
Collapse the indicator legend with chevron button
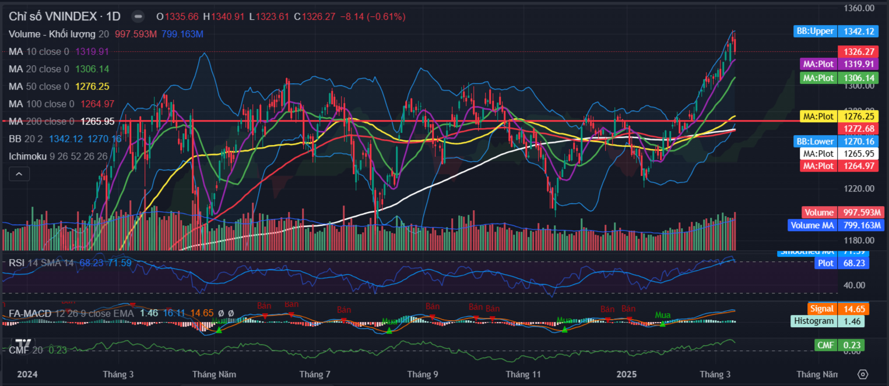tap(19, 173)
